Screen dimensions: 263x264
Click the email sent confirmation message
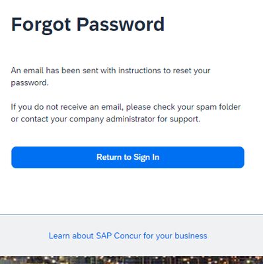pyautogui.click(x=110, y=77)
